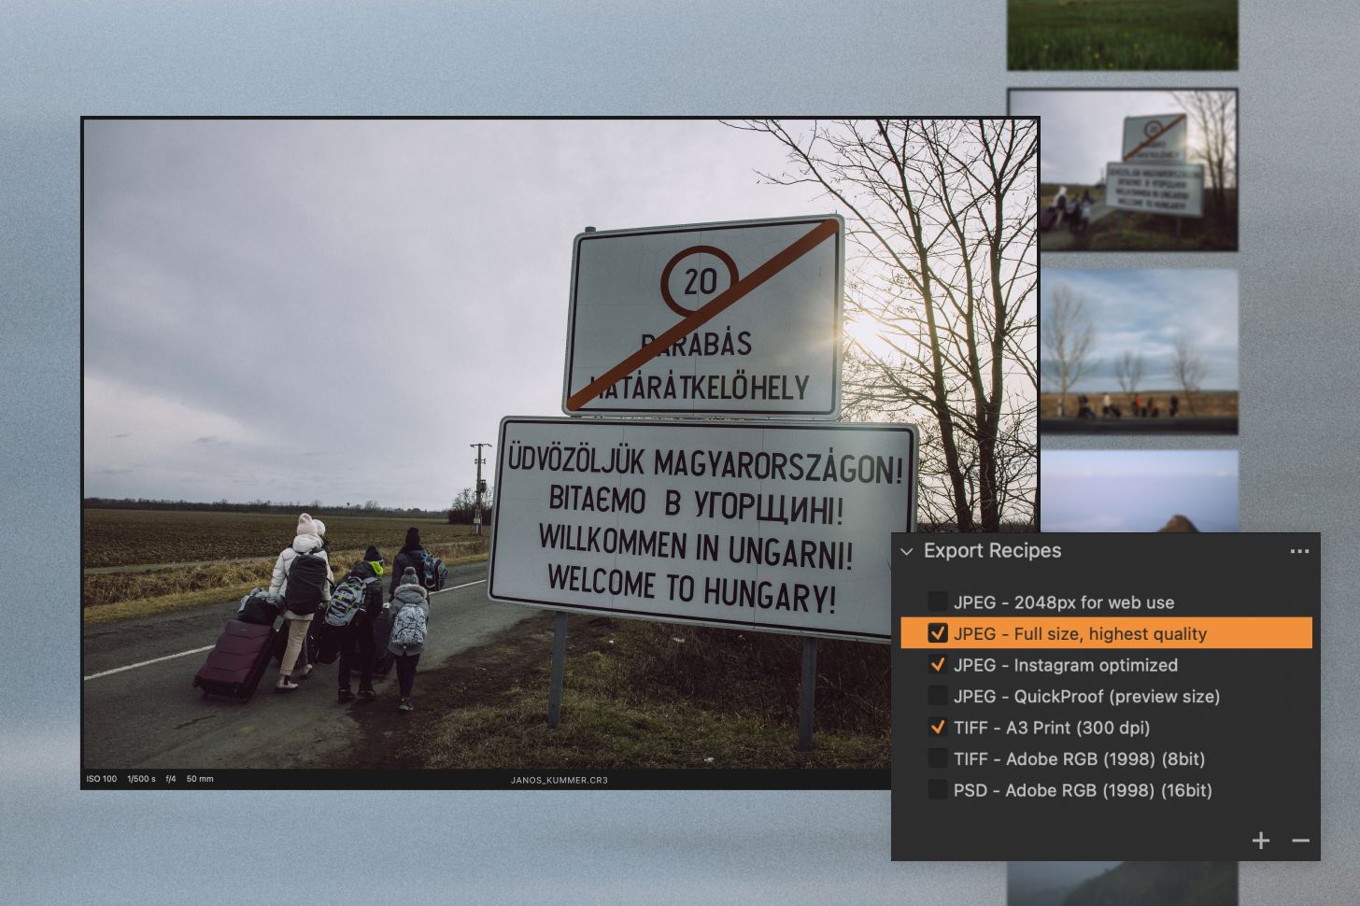
Task: Disable the TIFF A3 Print (300 dpi) checkbox
Action: click(x=937, y=728)
